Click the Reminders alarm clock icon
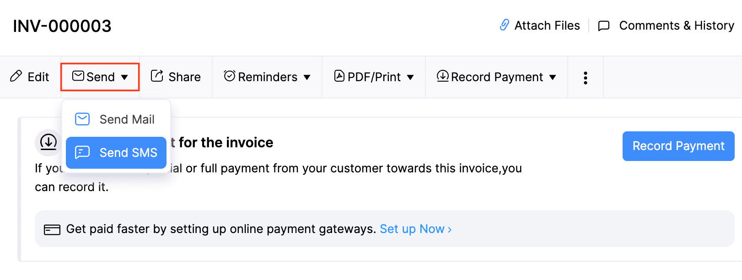 [x=229, y=76]
